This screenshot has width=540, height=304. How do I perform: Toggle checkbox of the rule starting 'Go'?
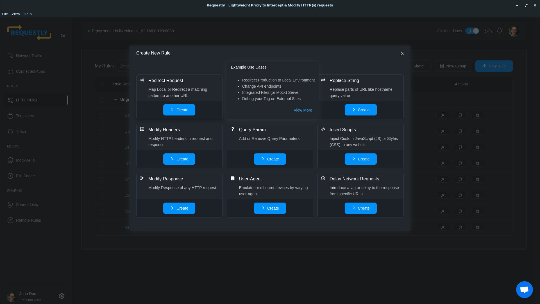[102, 115]
